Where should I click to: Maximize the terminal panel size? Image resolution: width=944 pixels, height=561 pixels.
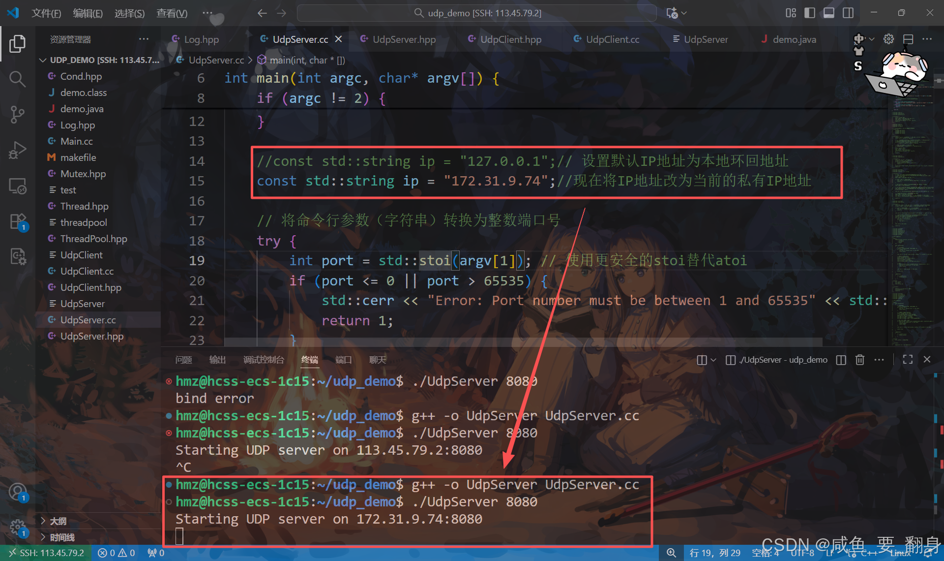click(x=908, y=360)
